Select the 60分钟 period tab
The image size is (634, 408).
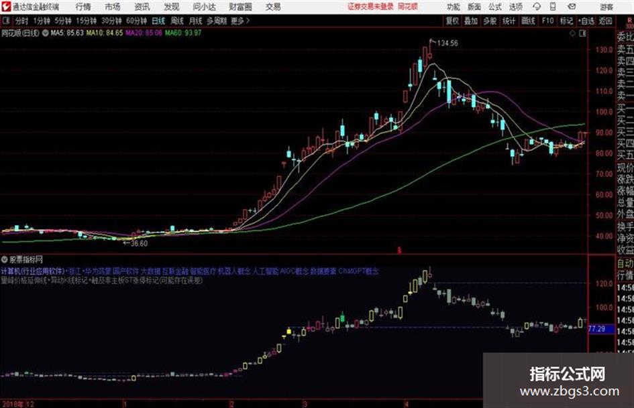[x=136, y=21]
